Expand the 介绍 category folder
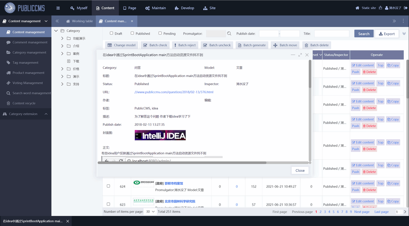 [62, 46]
